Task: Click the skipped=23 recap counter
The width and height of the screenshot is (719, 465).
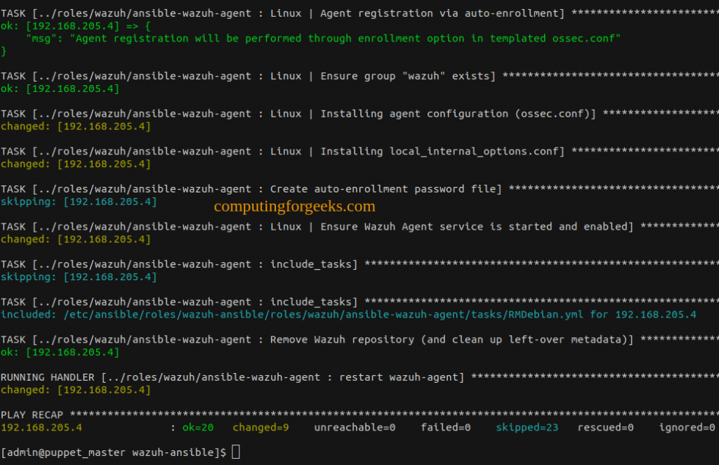Action: coord(527,427)
